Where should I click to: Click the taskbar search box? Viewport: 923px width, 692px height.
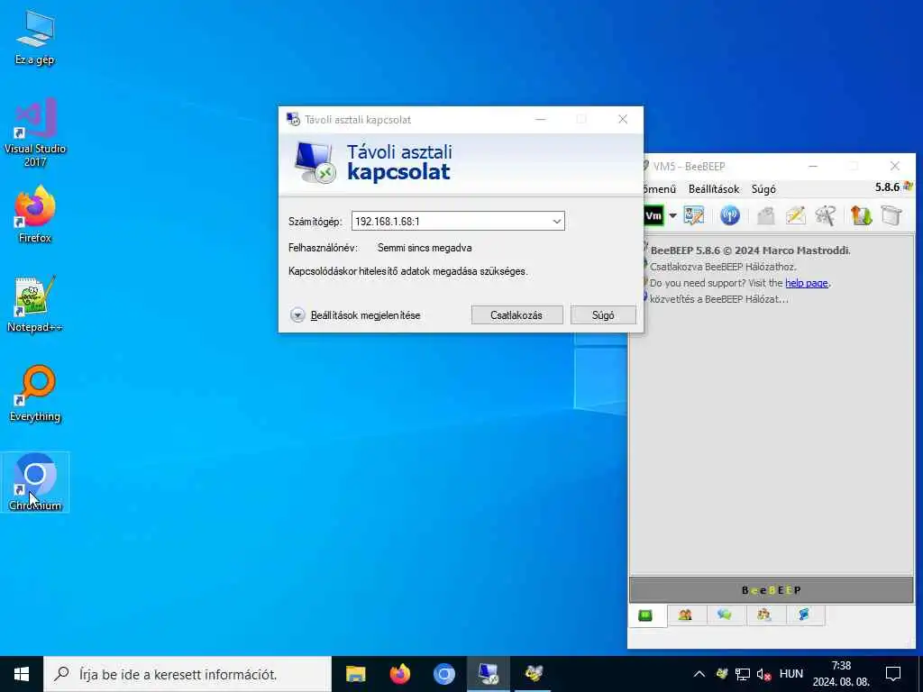pyautogui.click(x=187, y=674)
